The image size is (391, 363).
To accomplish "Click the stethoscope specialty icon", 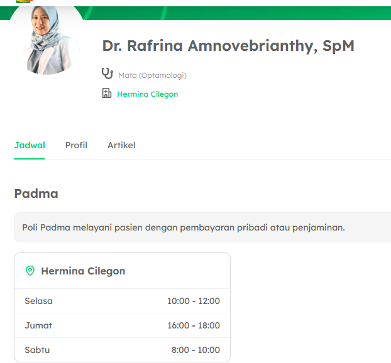I will click(x=107, y=74).
